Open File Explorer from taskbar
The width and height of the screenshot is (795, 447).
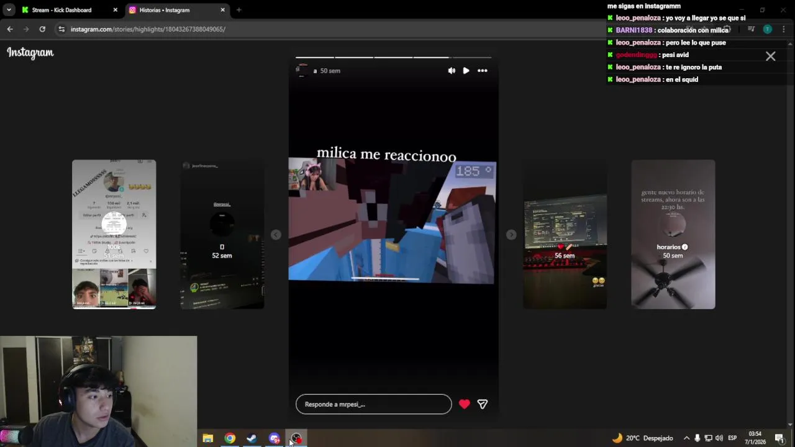point(208,438)
